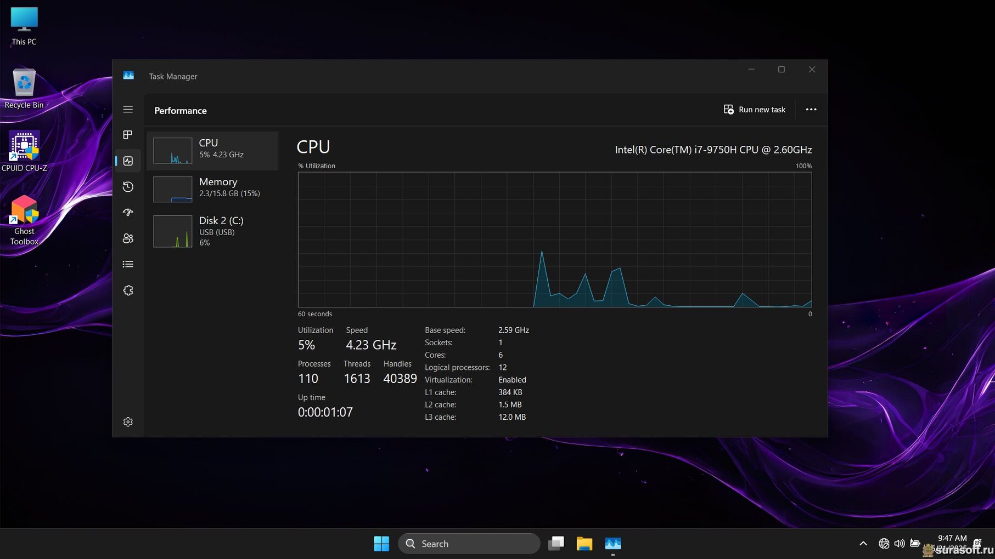Open the Task Manager navigation hamburger menu
Image resolution: width=995 pixels, height=559 pixels.
coord(128,110)
